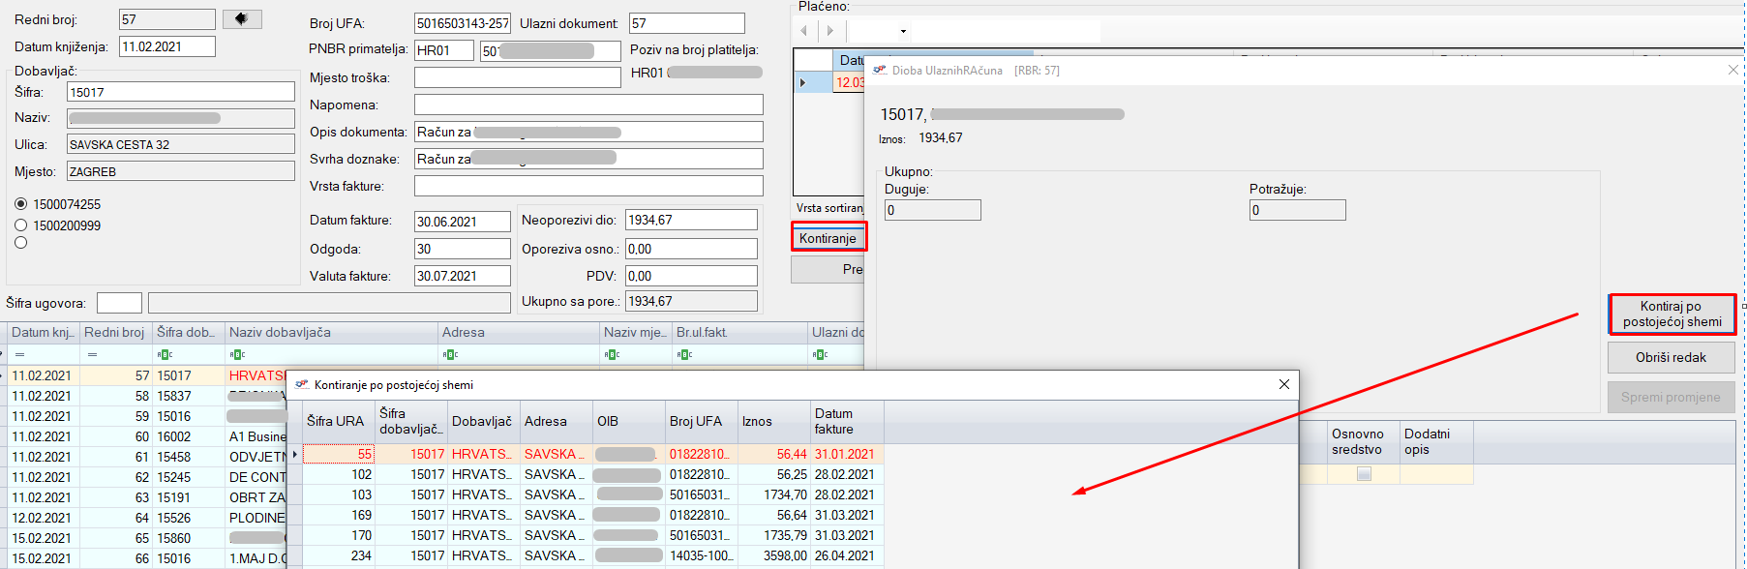
Task: Select the 1500074255 radio button
Action: [x=21, y=204]
